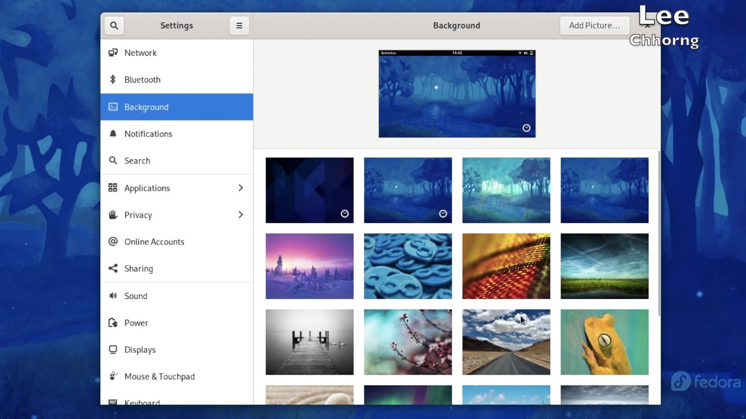Click the Displays monitor icon
Image resolution: width=746 pixels, height=419 pixels.
tap(113, 350)
